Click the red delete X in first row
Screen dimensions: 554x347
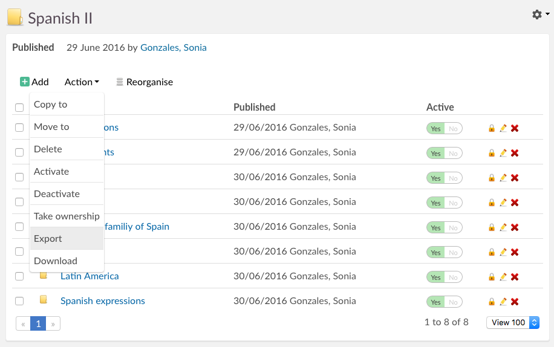[515, 128]
